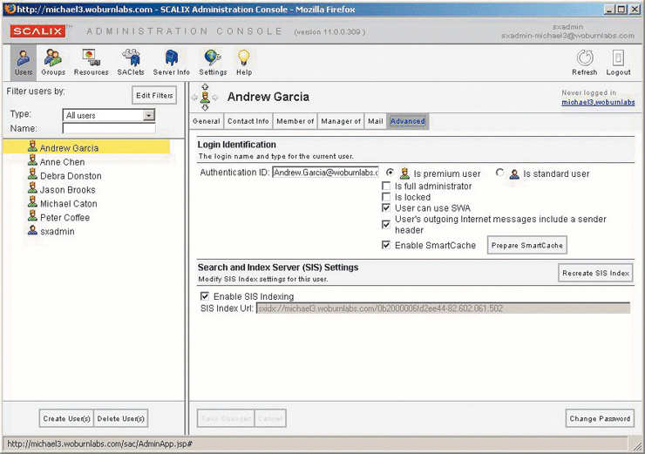Select the Is standard user radio button
Image resolution: width=645 pixels, height=454 pixels.
point(499,173)
